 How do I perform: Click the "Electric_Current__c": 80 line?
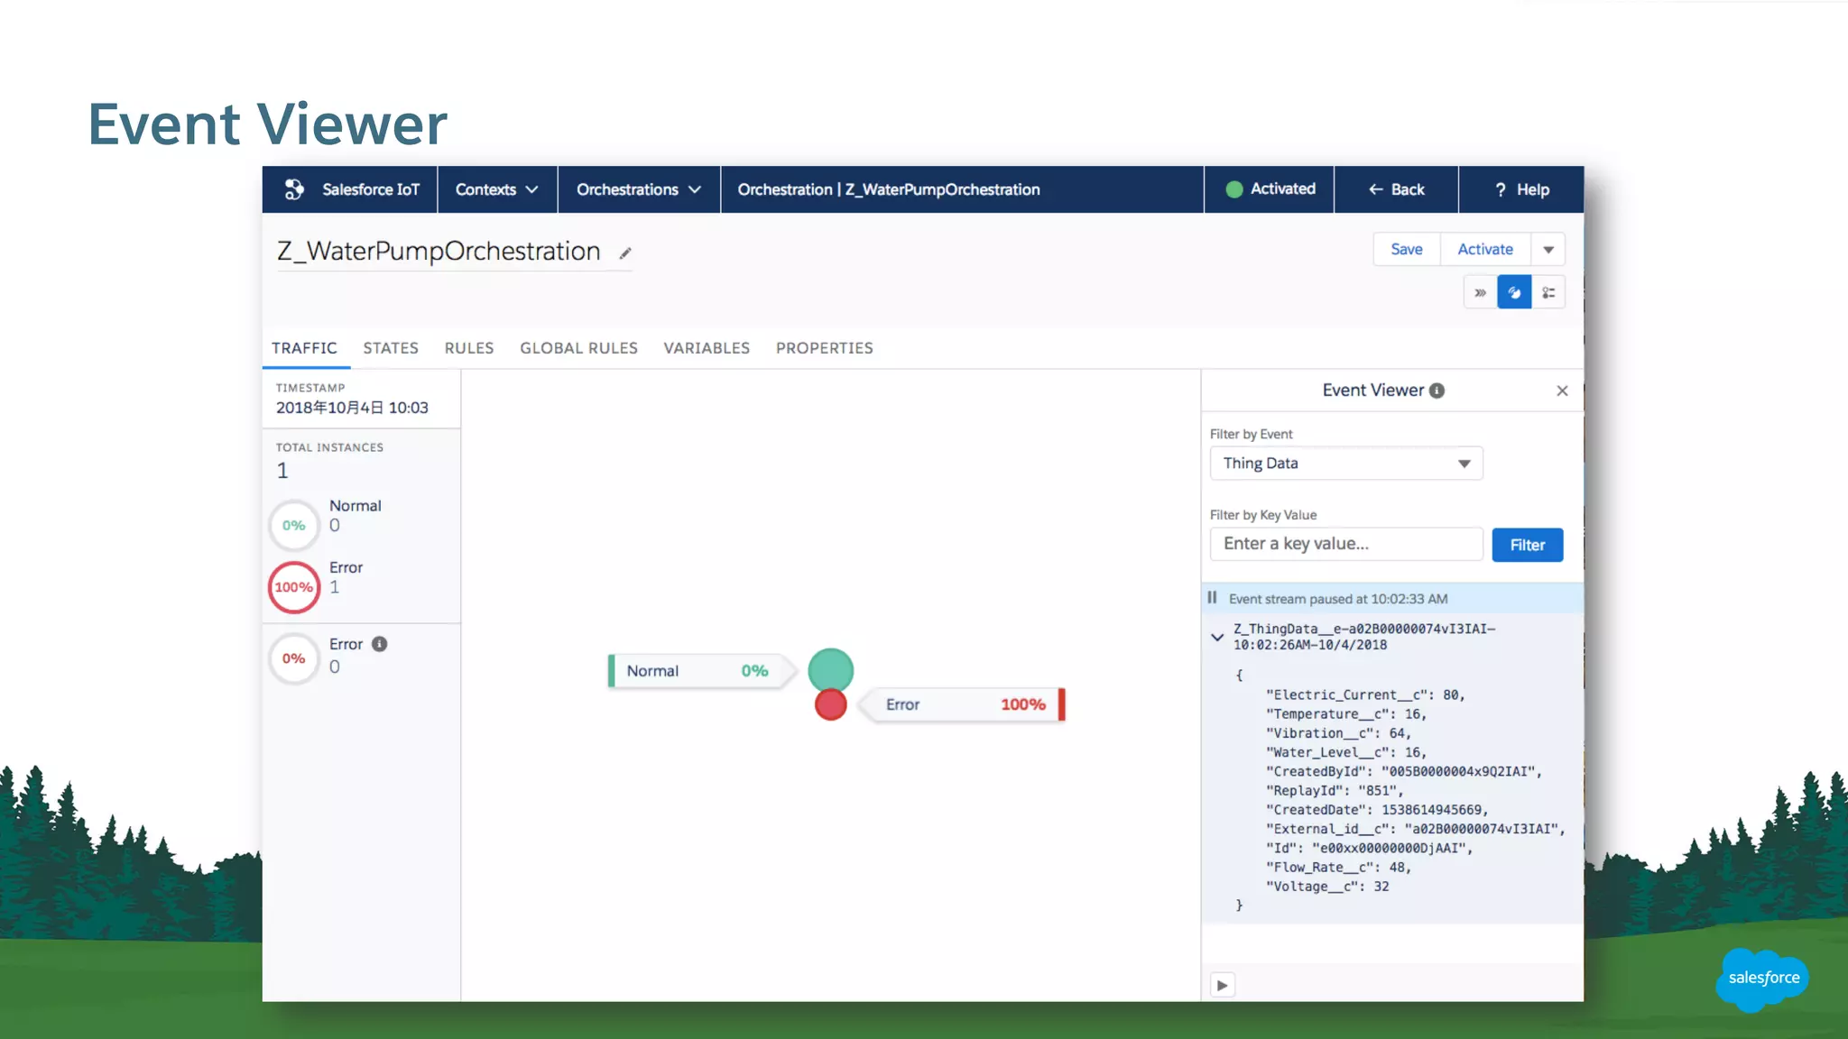1365,694
